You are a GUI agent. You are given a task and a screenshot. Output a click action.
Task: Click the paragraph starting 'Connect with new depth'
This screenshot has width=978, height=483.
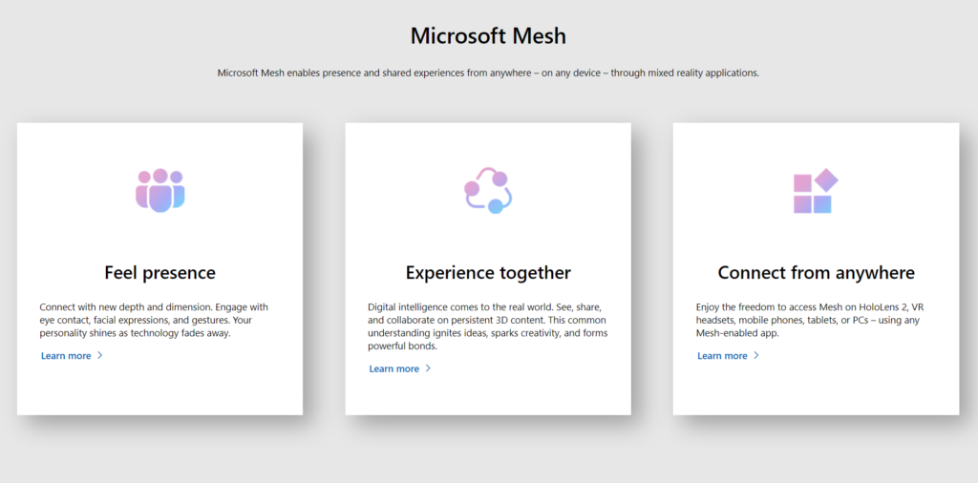(x=154, y=321)
